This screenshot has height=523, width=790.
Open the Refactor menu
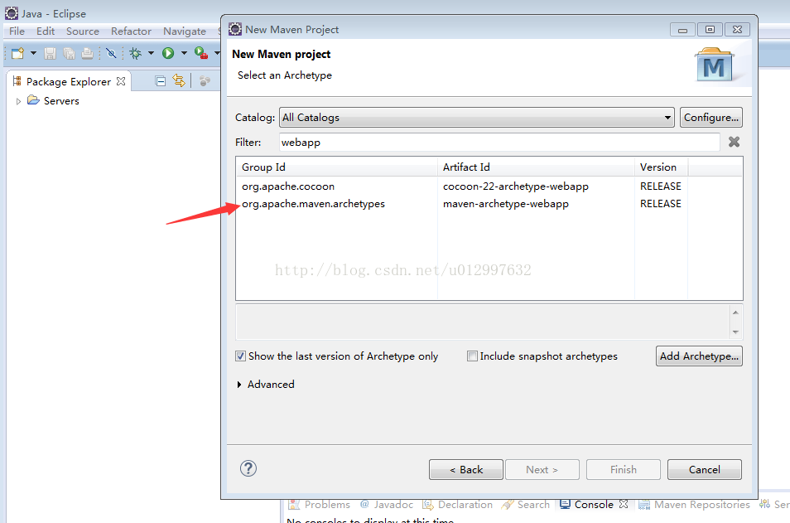point(131,31)
